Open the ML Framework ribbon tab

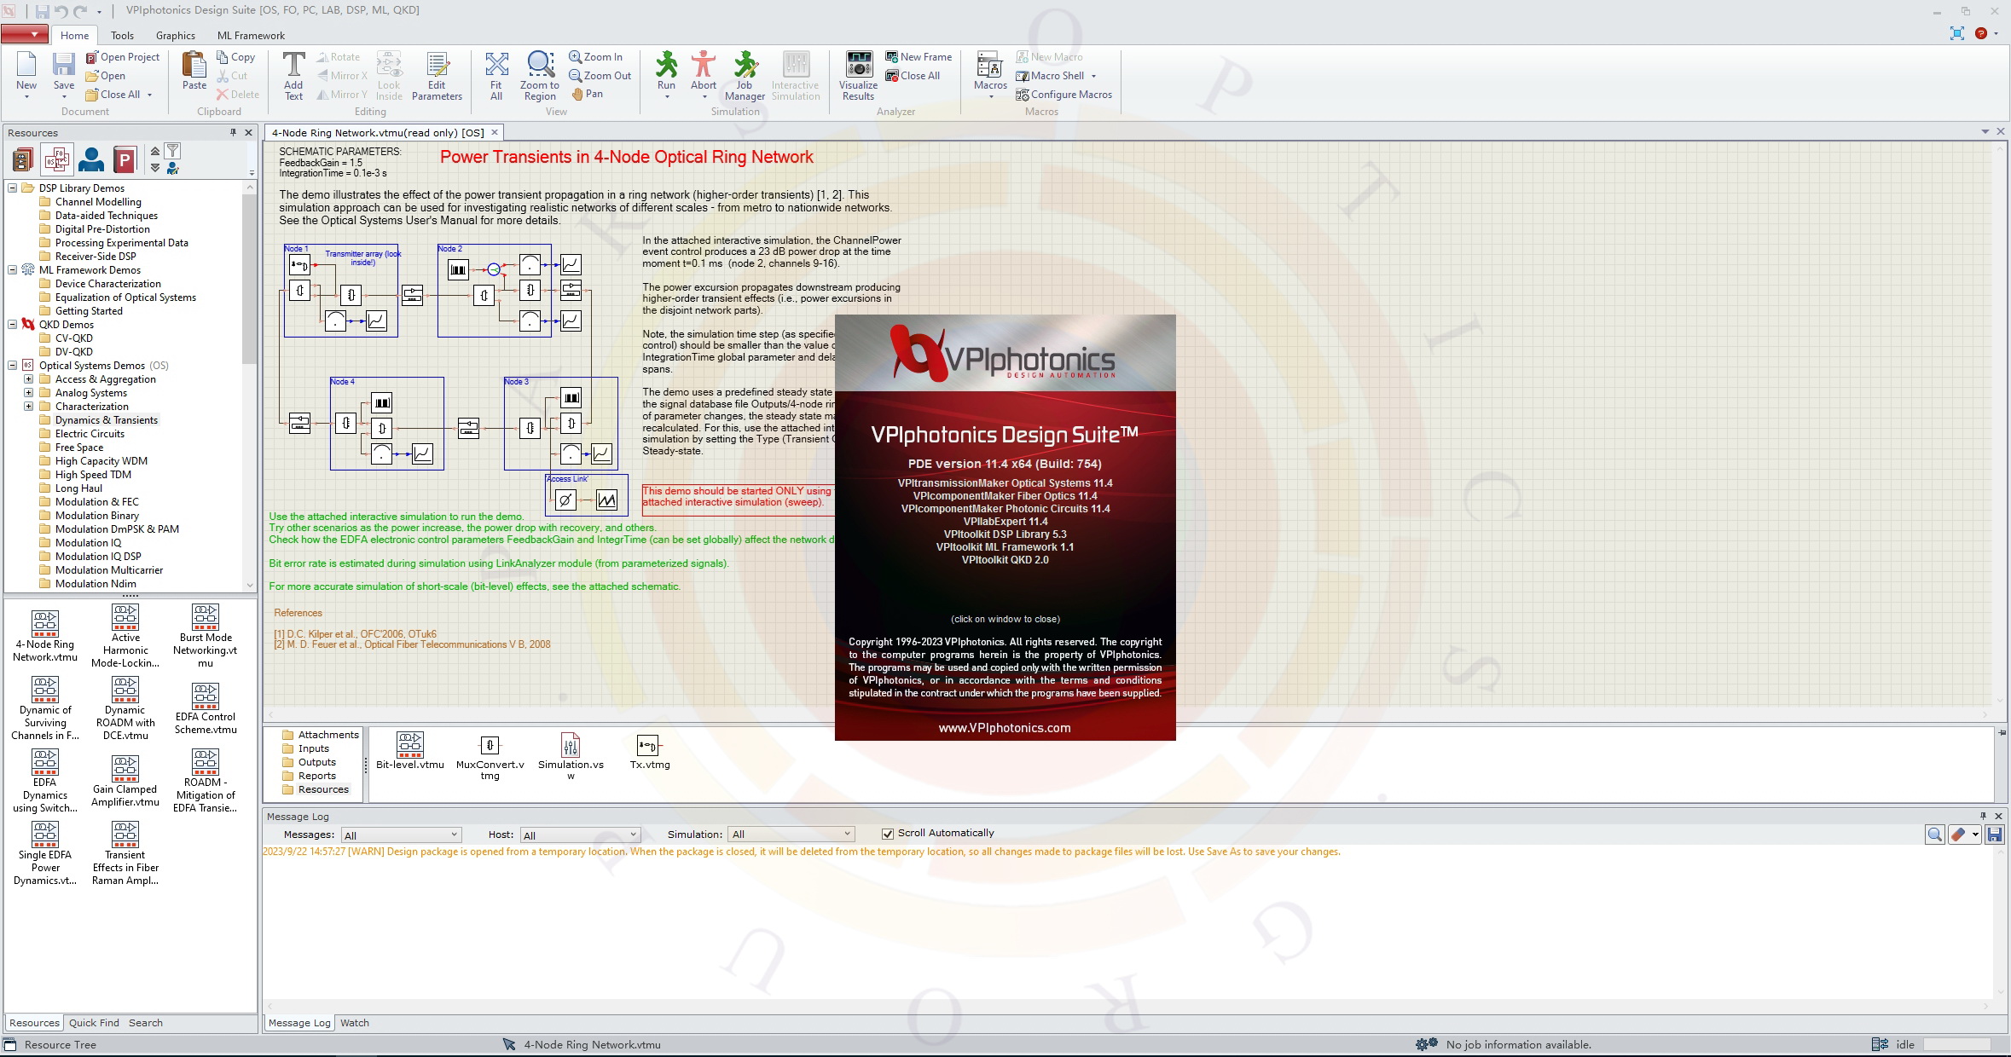251,36
